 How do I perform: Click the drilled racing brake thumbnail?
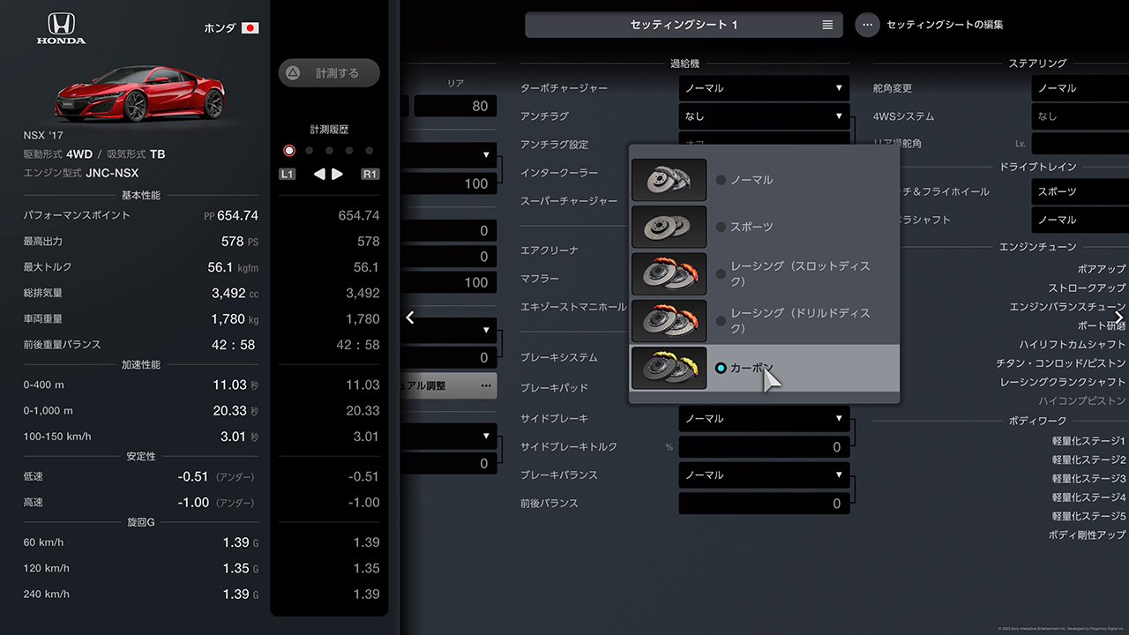click(x=669, y=321)
